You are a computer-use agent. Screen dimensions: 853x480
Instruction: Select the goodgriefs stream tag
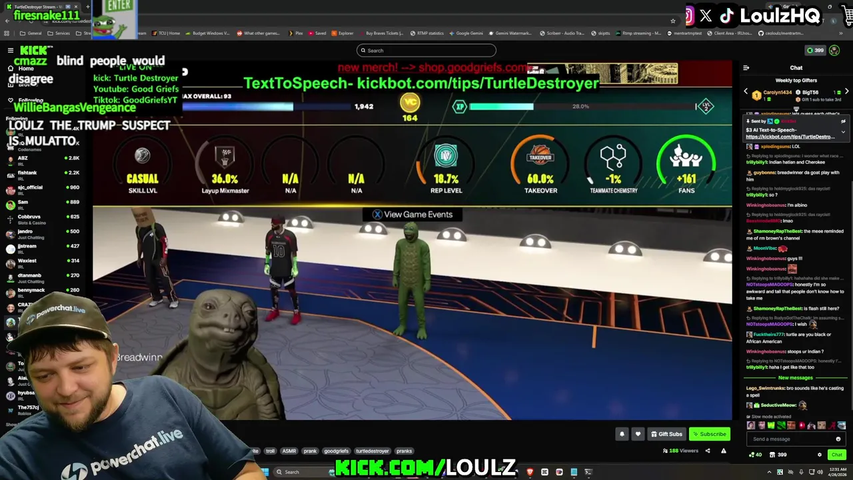click(336, 451)
